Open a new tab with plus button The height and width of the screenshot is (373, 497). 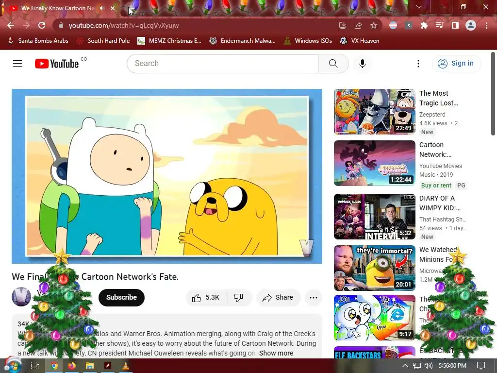pos(132,8)
